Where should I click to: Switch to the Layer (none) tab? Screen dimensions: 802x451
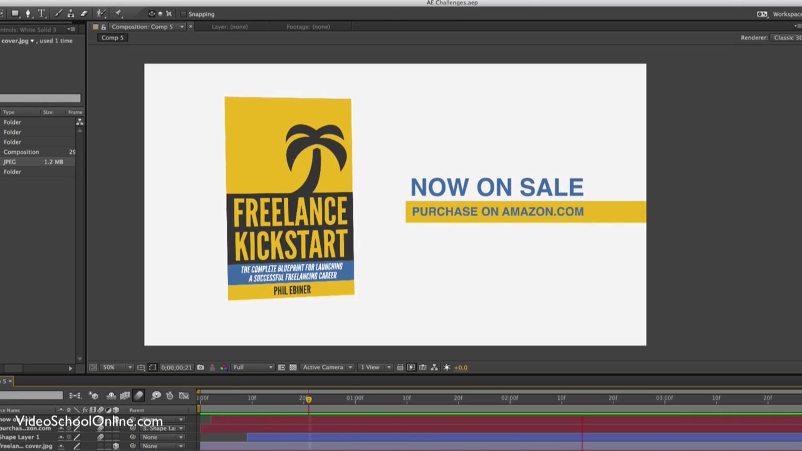tap(229, 27)
